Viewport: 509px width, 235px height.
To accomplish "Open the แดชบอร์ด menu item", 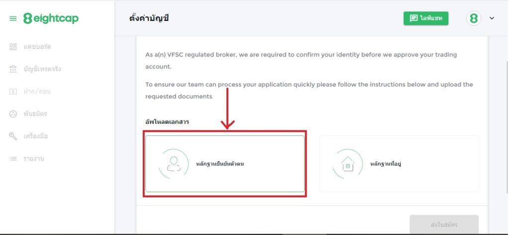I will [37, 47].
